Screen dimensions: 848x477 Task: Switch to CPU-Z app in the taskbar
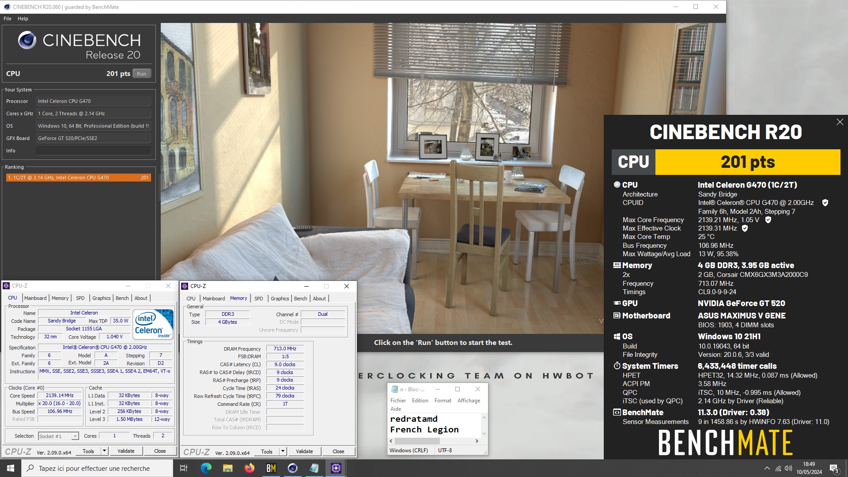click(336, 468)
